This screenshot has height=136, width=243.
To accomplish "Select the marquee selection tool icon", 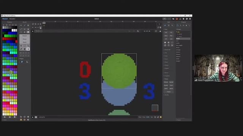I will pyautogui.click(x=24, y=46).
